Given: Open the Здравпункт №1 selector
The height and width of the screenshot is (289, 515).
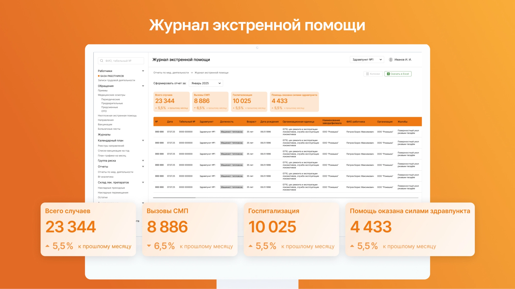Looking at the screenshot, I should tap(366, 59).
